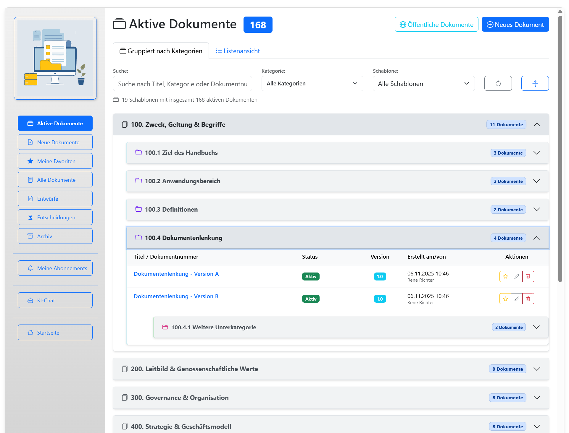Viewport: 569px width, 433px height.
Task: Select Gruppiert nach Kategorien tab
Action: (161, 51)
